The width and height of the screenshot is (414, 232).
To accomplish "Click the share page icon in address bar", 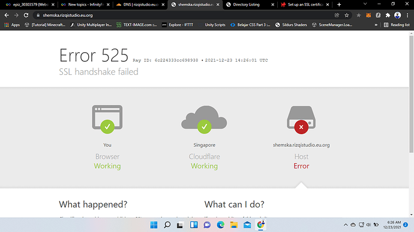I will point(337,16).
